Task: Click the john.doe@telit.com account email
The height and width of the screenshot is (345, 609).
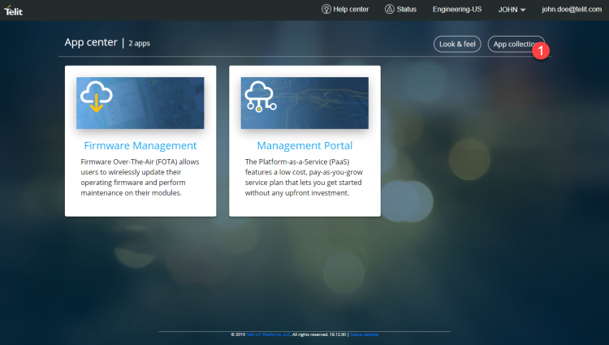Action: [x=572, y=9]
